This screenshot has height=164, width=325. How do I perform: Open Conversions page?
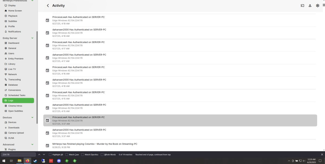point(18,90)
